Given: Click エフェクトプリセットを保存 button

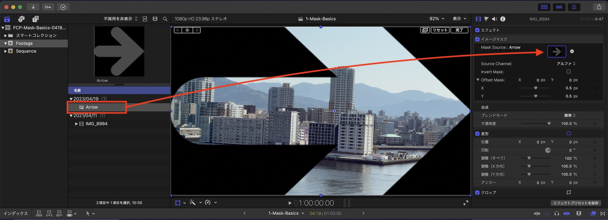Looking at the screenshot, I should 575,203.
